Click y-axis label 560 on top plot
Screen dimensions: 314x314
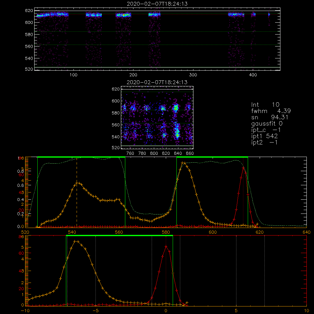(x=29, y=46)
